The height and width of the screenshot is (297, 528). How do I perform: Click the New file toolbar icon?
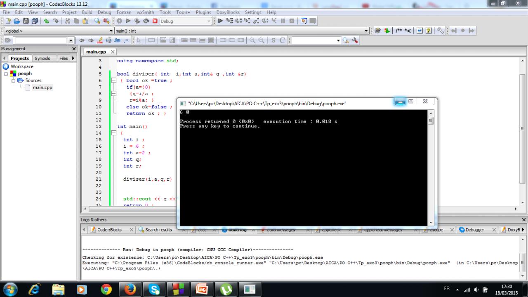click(x=7, y=21)
